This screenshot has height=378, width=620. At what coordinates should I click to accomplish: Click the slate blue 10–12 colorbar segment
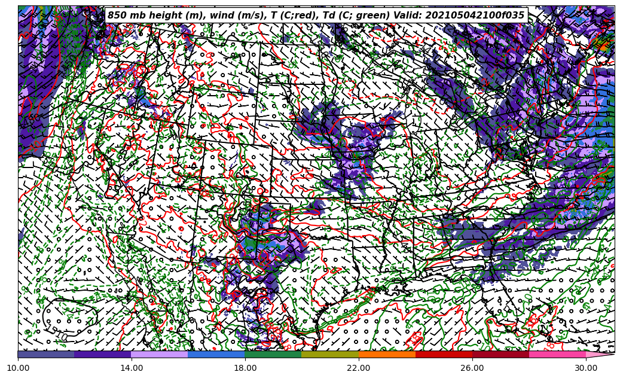point(46,354)
